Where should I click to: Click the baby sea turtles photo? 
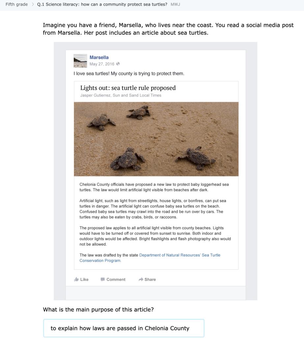tap(156, 139)
